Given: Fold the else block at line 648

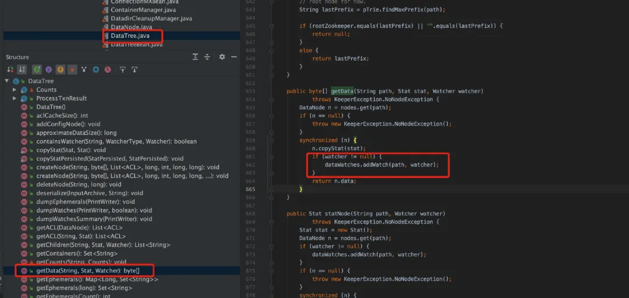Looking at the screenshot, I should pos(271,51).
